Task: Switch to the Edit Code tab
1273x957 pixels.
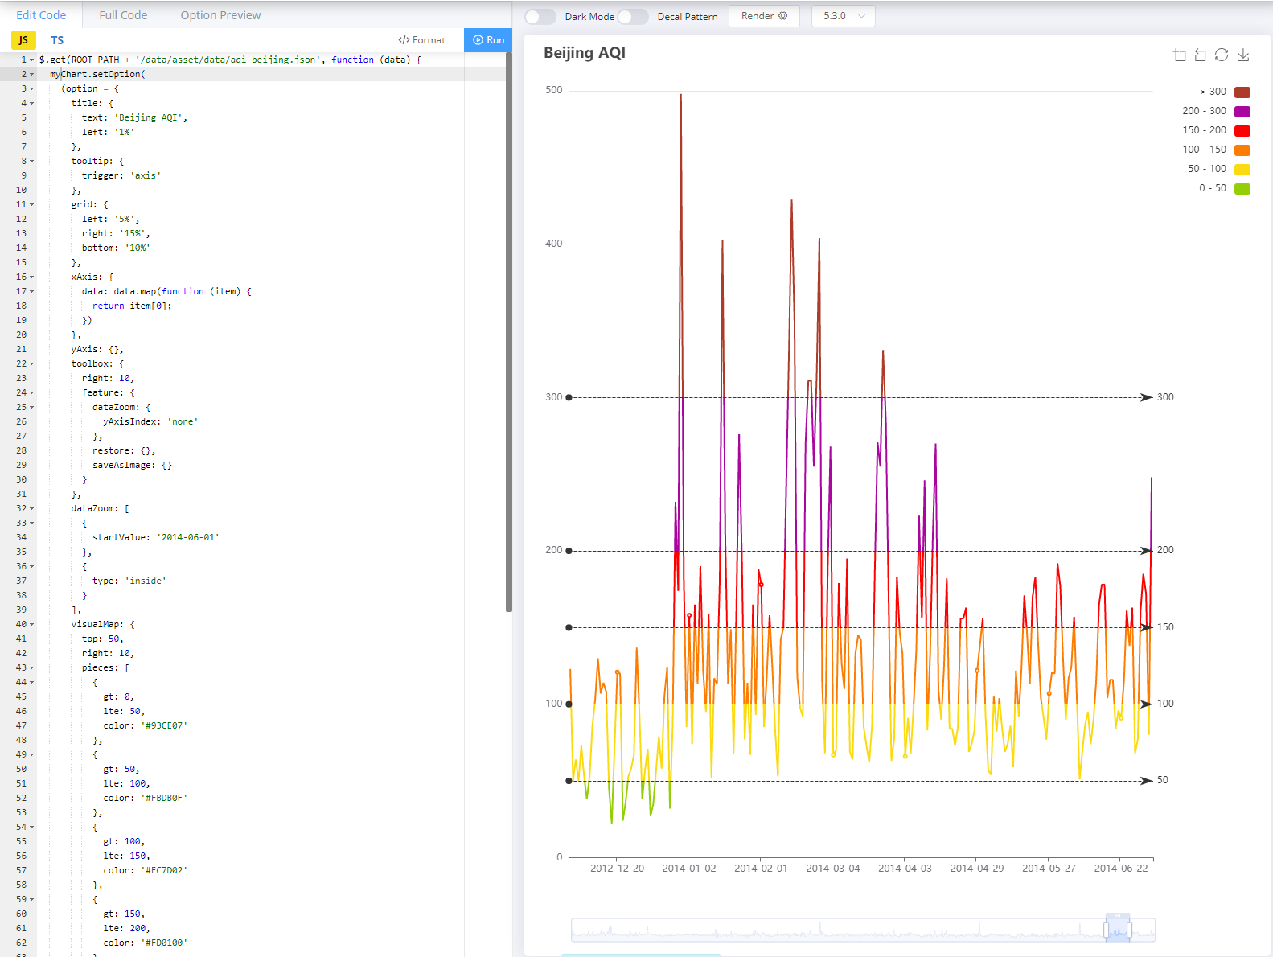Action: pyautogui.click(x=41, y=15)
